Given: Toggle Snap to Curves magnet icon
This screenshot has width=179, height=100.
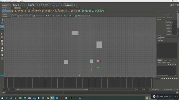Looking at the screenshot, I should (41, 5).
